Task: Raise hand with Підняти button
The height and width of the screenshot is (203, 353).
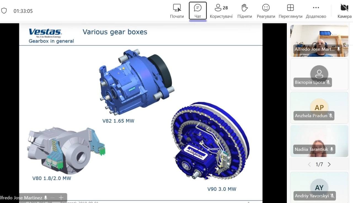Action: (x=245, y=11)
